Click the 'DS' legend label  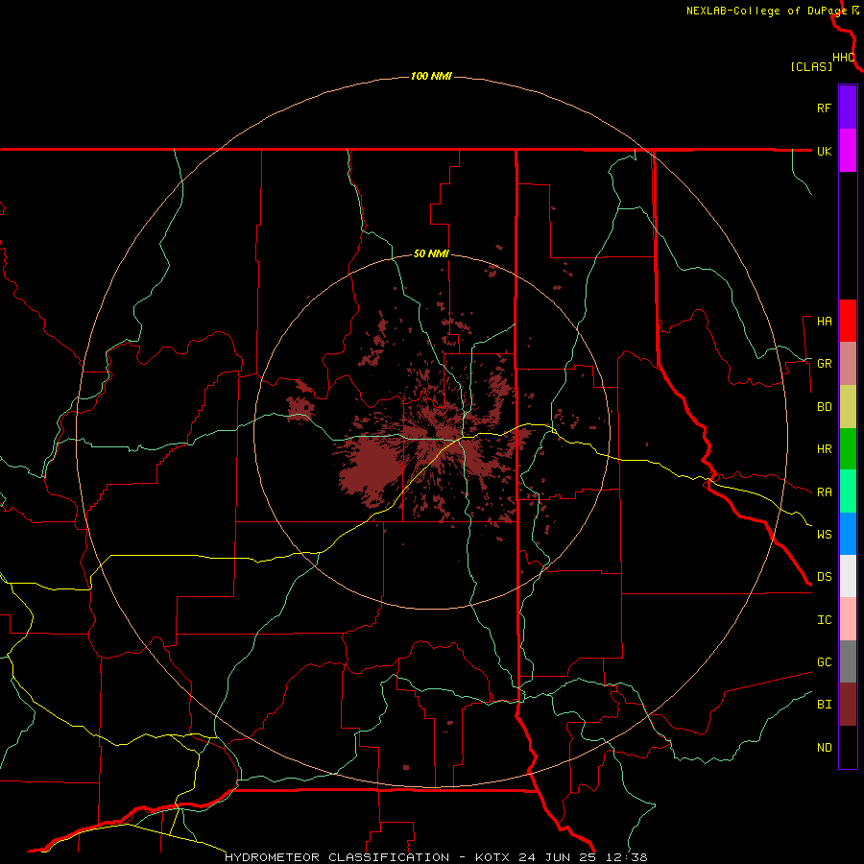coord(824,577)
